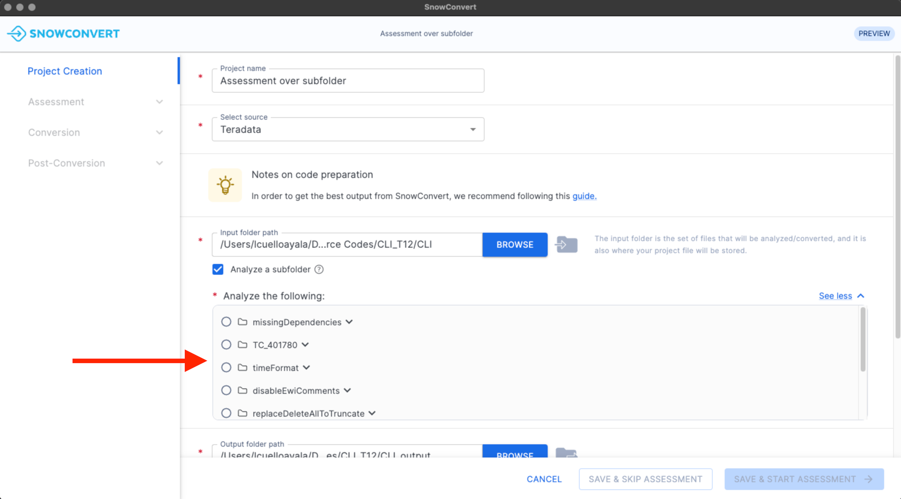Click the missingDependencies folder icon

pyautogui.click(x=242, y=322)
